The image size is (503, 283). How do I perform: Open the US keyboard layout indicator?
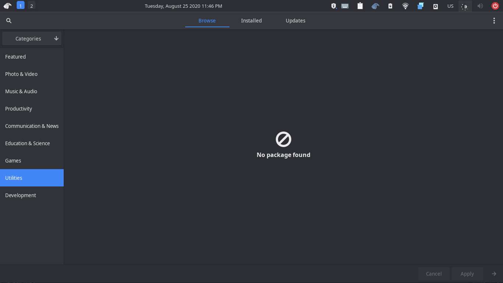tap(450, 6)
